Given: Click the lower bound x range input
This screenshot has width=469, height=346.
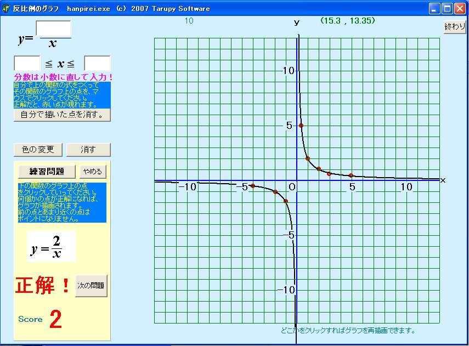Looking at the screenshot, I should [27, 64].
